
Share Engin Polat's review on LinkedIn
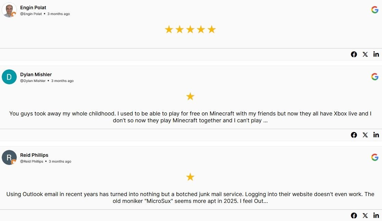(376, 54)
